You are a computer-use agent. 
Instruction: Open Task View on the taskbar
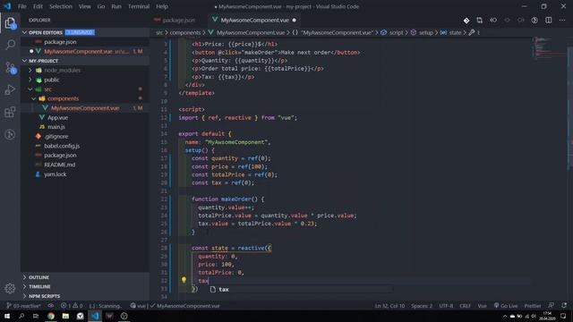tap(36, 316)
